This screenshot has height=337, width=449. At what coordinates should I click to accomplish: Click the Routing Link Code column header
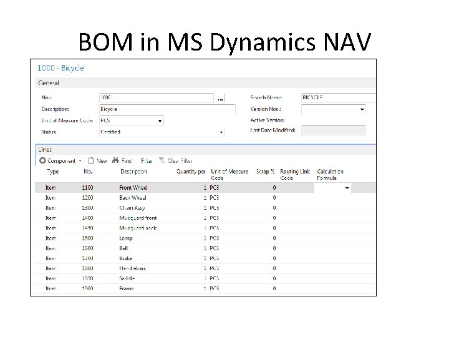(x=295, y=175)
